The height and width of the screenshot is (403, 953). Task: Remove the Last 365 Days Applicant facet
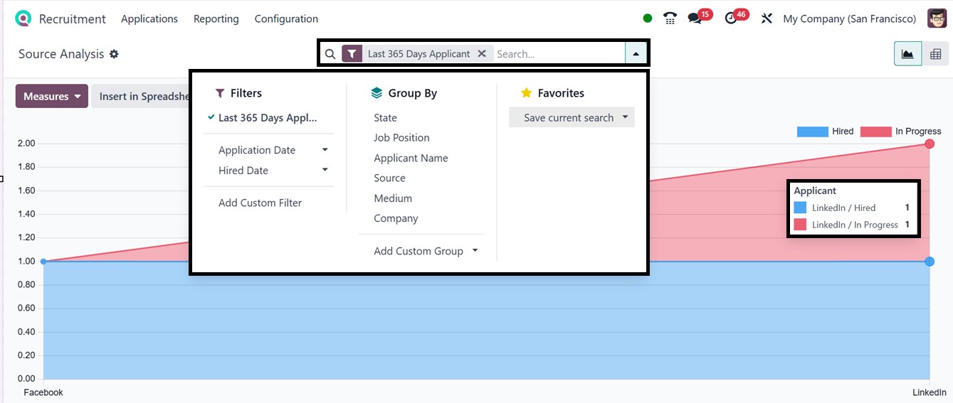click(482, 53)
